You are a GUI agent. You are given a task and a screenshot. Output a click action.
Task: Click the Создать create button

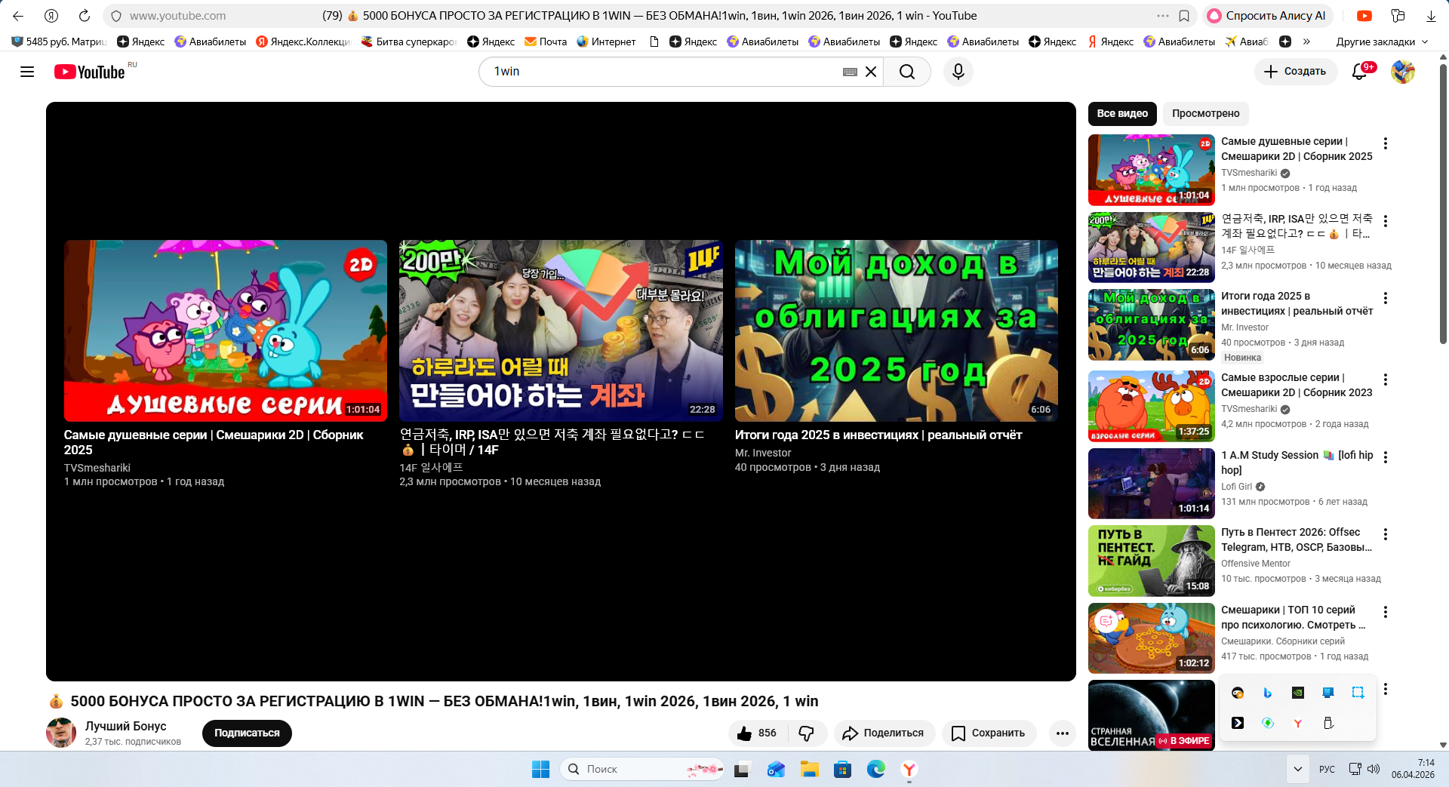pos(1295,72)
